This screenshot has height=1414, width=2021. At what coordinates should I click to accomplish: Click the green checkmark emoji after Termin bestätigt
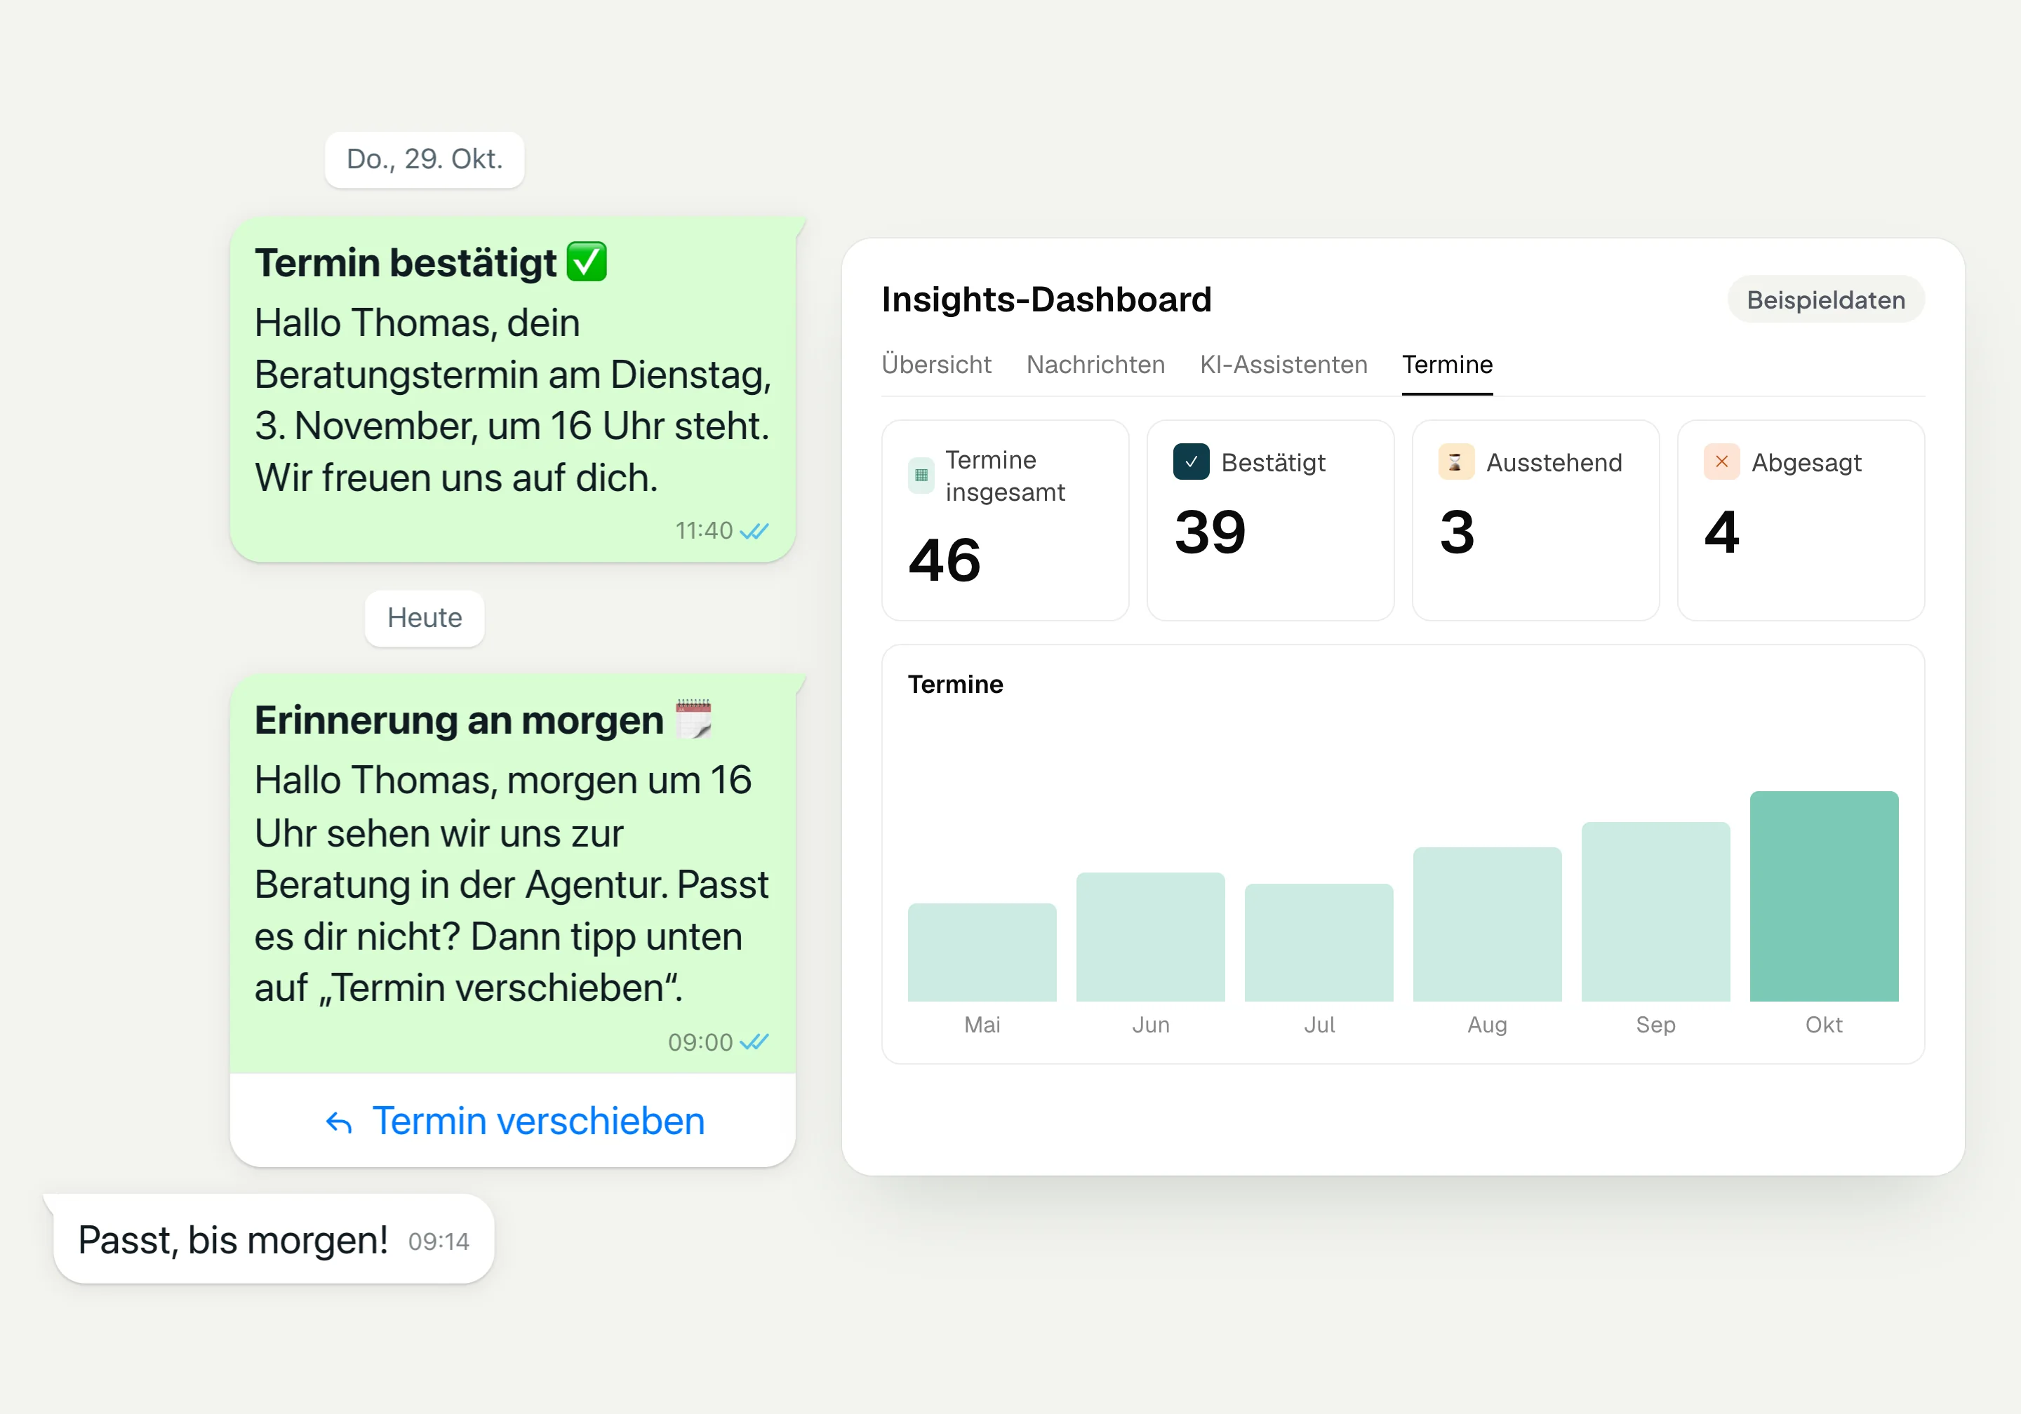(x=586, y=262)
